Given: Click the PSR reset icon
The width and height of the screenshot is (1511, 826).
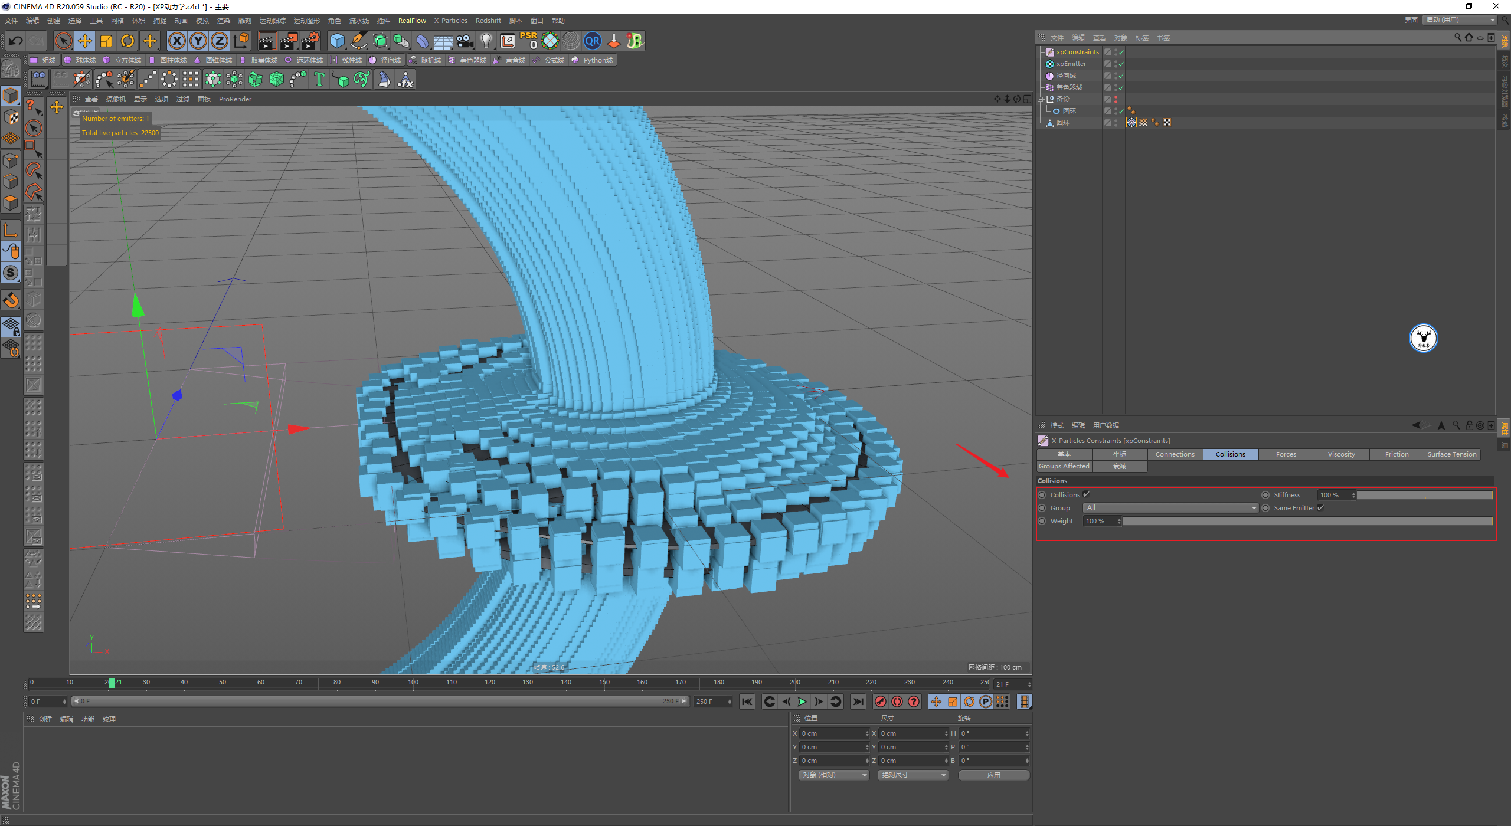Looking at the screenshot, I should point(528,41).
